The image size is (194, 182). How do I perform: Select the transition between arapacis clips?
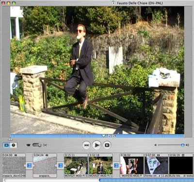29,165
